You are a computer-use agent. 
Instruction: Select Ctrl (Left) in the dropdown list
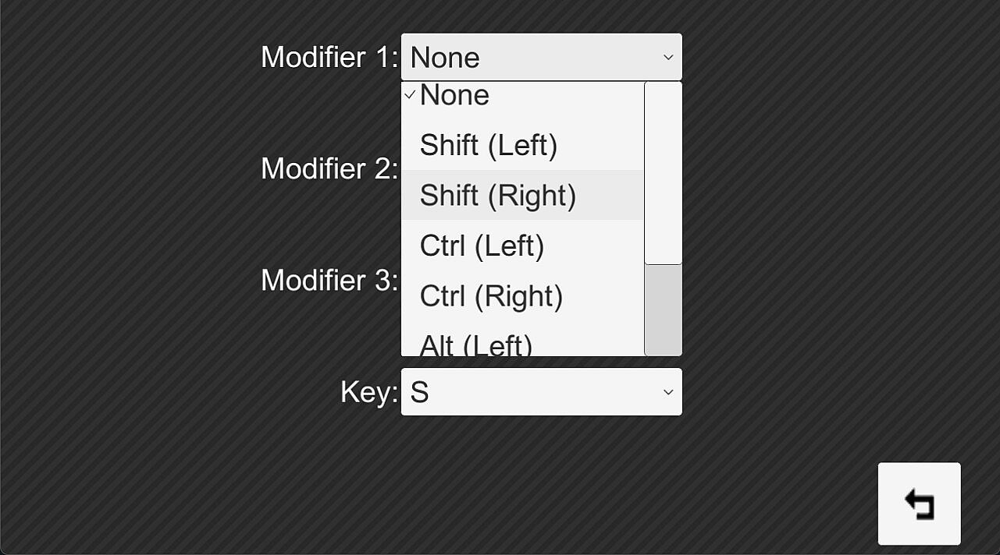pyautogui.click(x=482, y=246)
